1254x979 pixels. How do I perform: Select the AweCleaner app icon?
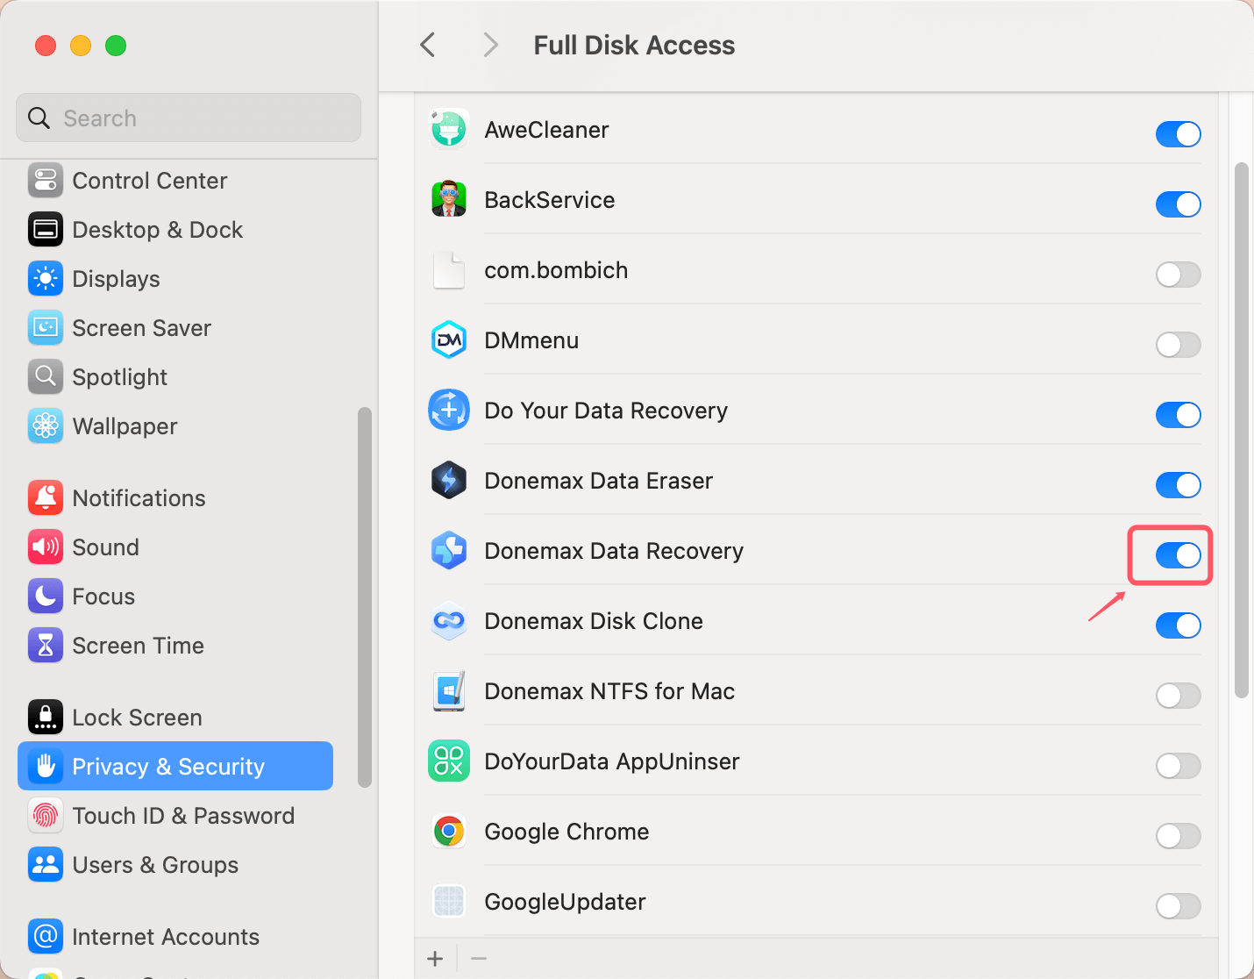click(x=448, y=129)
